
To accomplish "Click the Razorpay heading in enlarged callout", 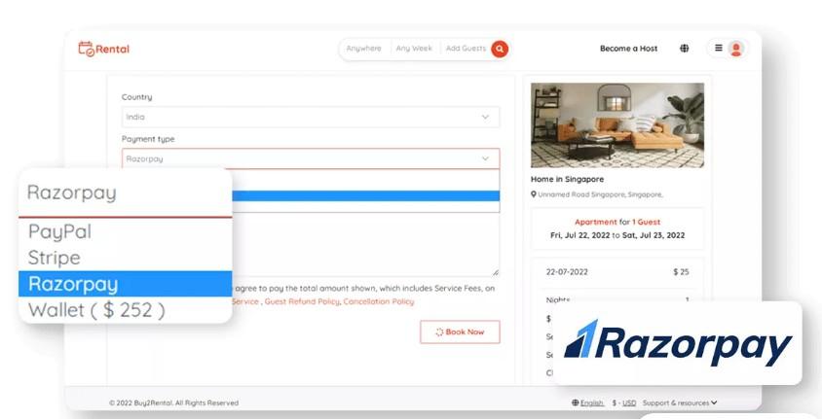I will (71, 192).
